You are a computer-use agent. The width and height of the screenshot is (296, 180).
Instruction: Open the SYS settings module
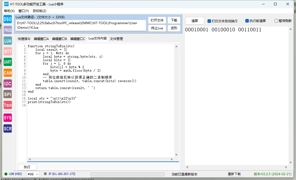pyautogui.click(x=8, y=118)
